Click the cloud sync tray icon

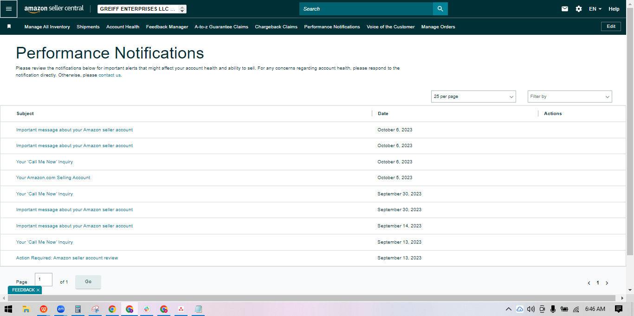[520, 309]
